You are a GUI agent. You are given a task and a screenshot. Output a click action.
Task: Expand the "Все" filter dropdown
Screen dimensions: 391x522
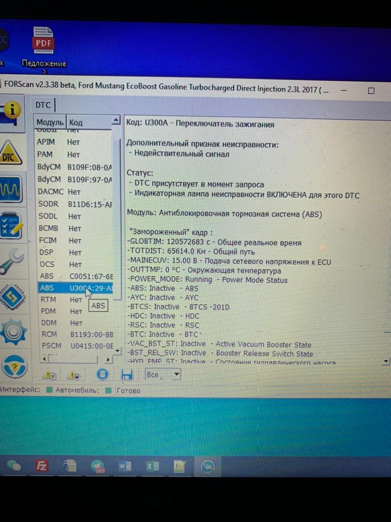[176, 374]
